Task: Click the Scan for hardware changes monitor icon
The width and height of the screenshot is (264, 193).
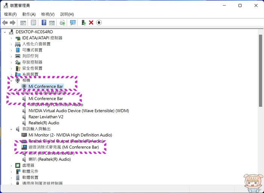Action: 73,23
